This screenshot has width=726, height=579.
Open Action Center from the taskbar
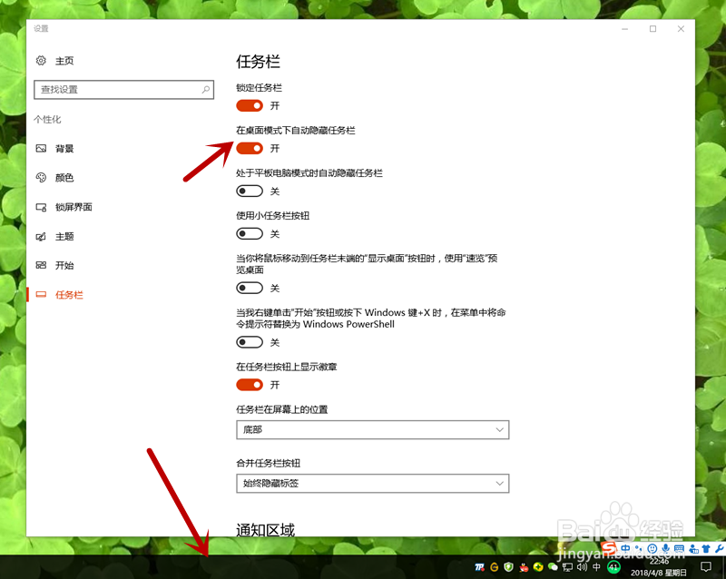[x=705, y=567]
